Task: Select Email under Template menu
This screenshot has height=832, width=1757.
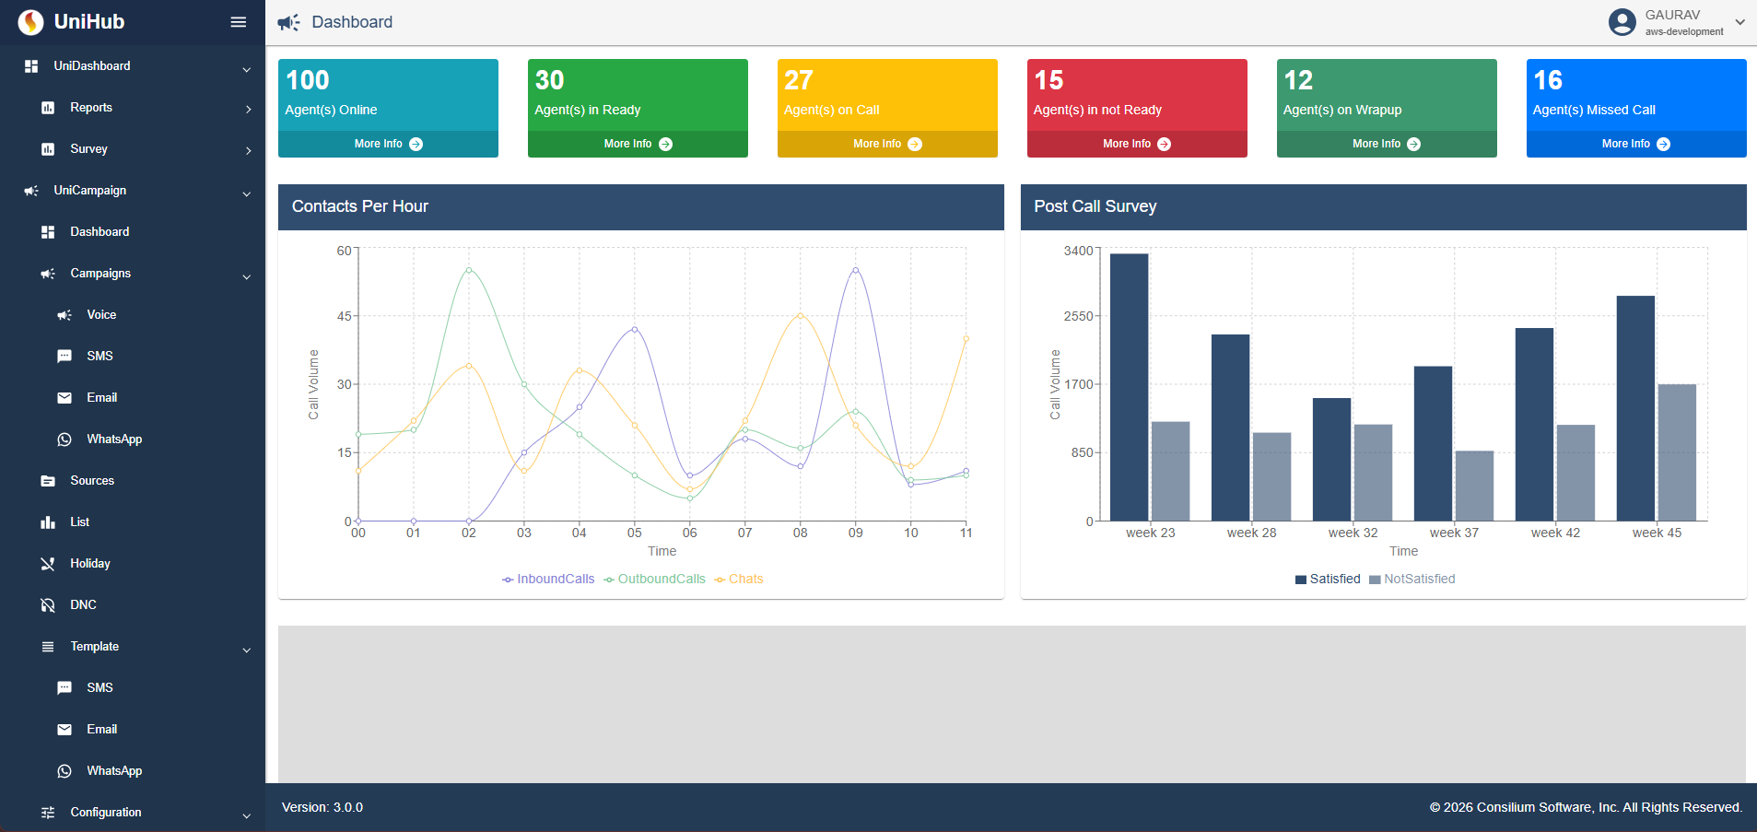Action: coord(101,730)
